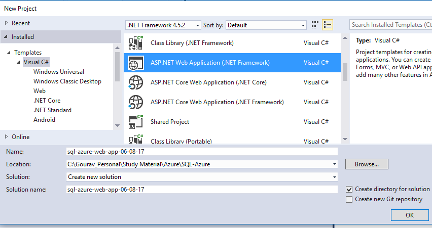Viewport: 432px width, 228px height.
Task: Click the Class Library (Portable) template icon
Action: [136, 140]
